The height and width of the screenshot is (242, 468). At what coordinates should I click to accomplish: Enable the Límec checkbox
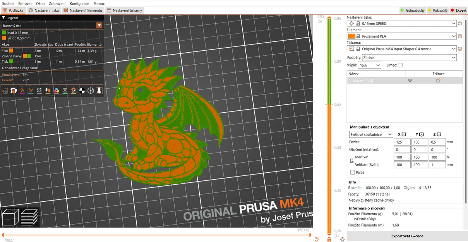[400, 65]
